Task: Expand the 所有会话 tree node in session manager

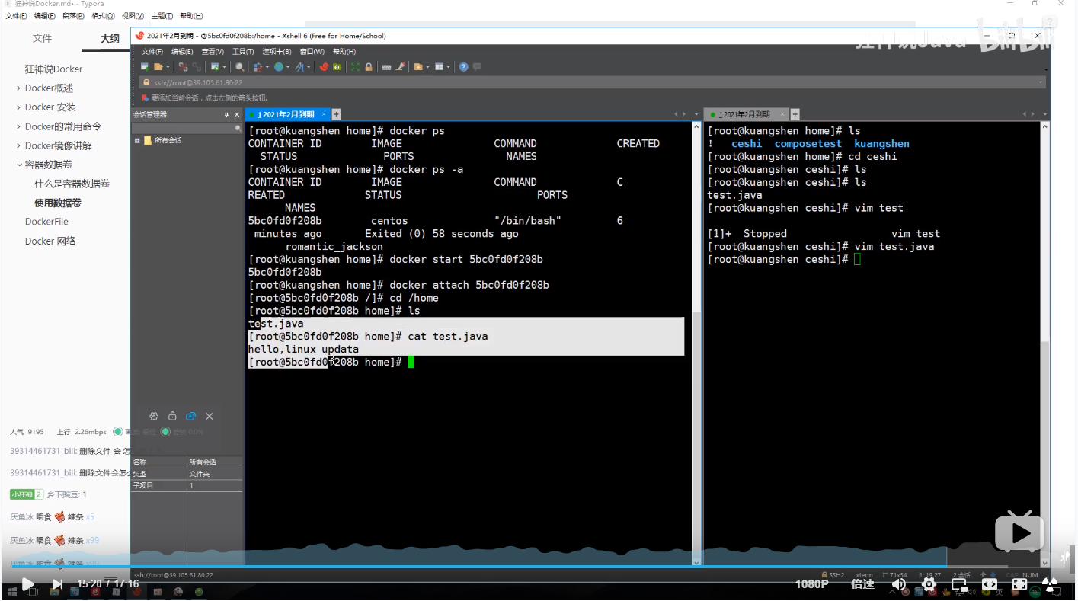Action: 137,141
